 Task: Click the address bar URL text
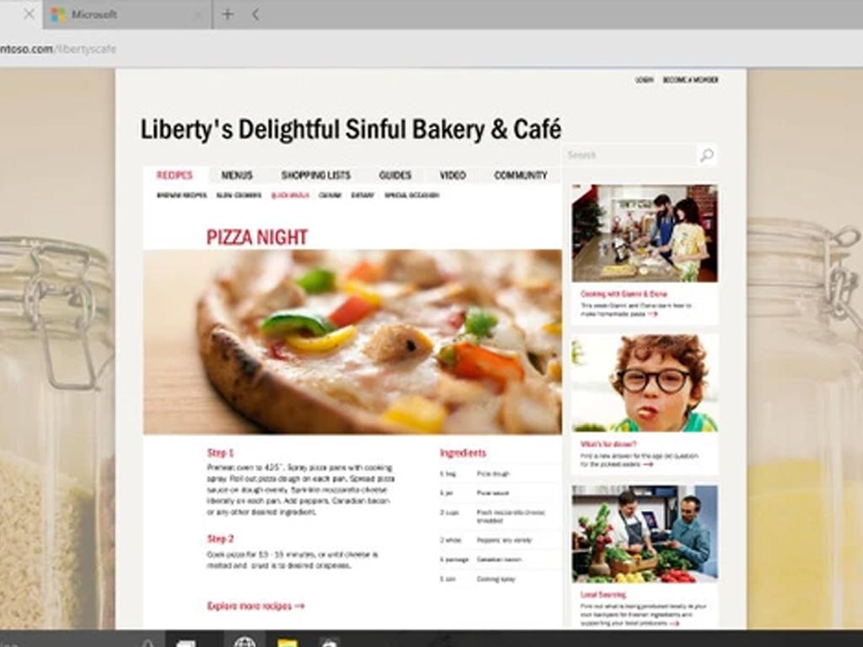point(58,48)
